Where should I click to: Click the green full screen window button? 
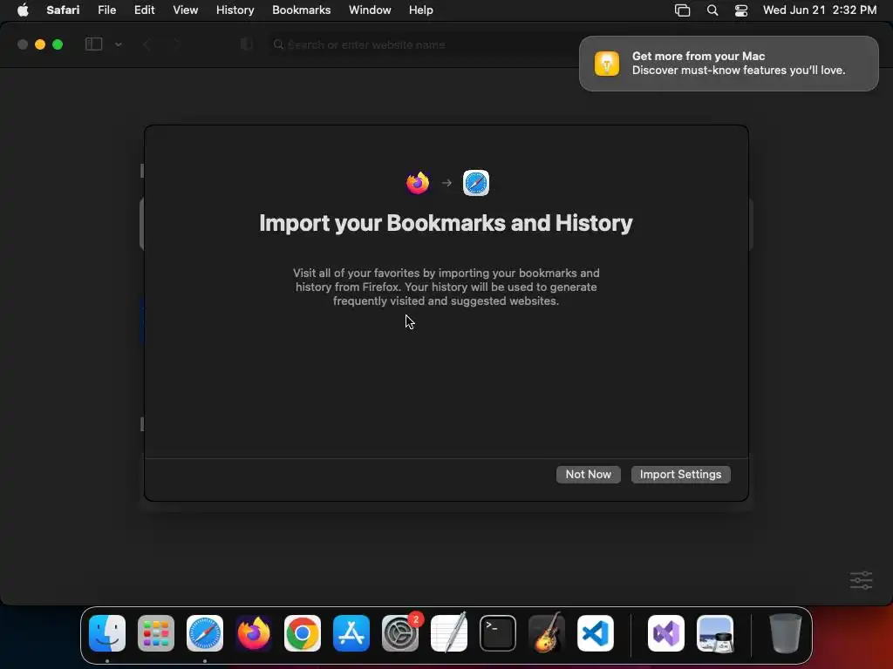[x=58, y=44]
